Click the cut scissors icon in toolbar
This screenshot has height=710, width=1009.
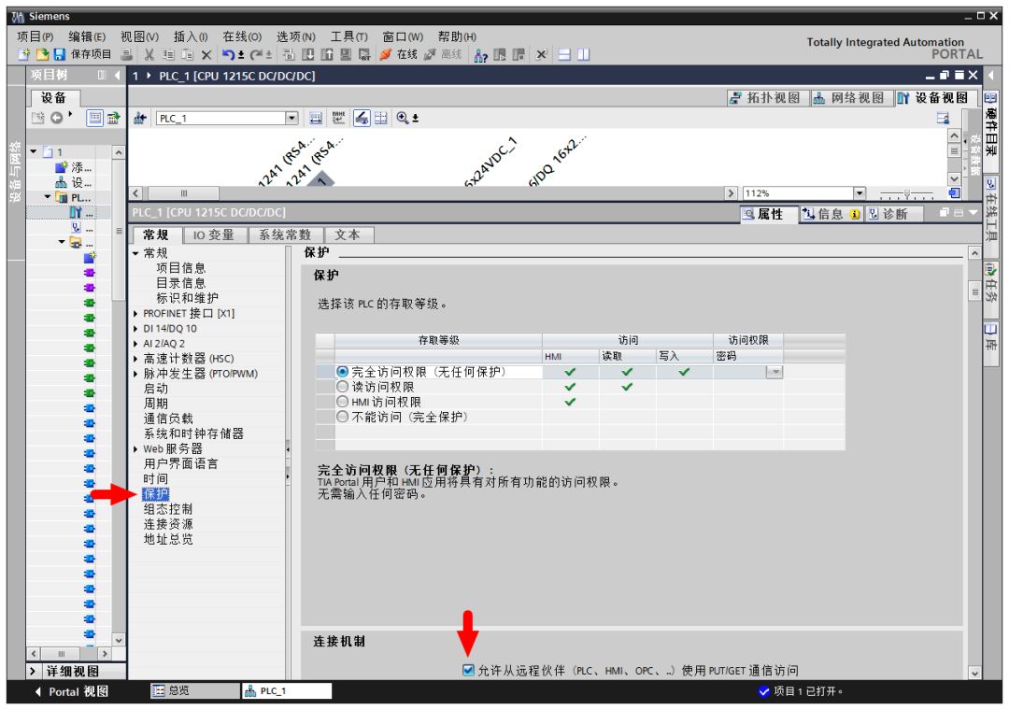click(x=149, y=54)
